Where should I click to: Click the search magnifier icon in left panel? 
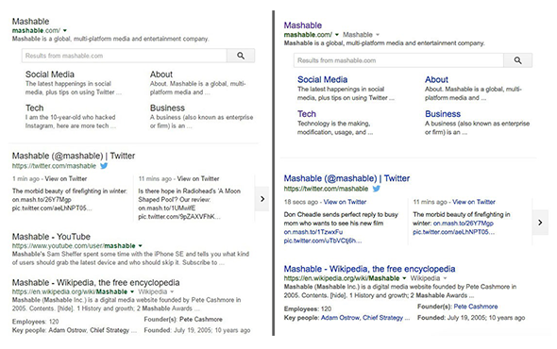(x=241, y=56)
